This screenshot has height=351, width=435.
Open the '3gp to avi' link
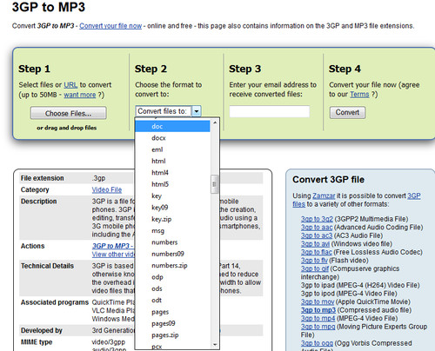point(315,244)
